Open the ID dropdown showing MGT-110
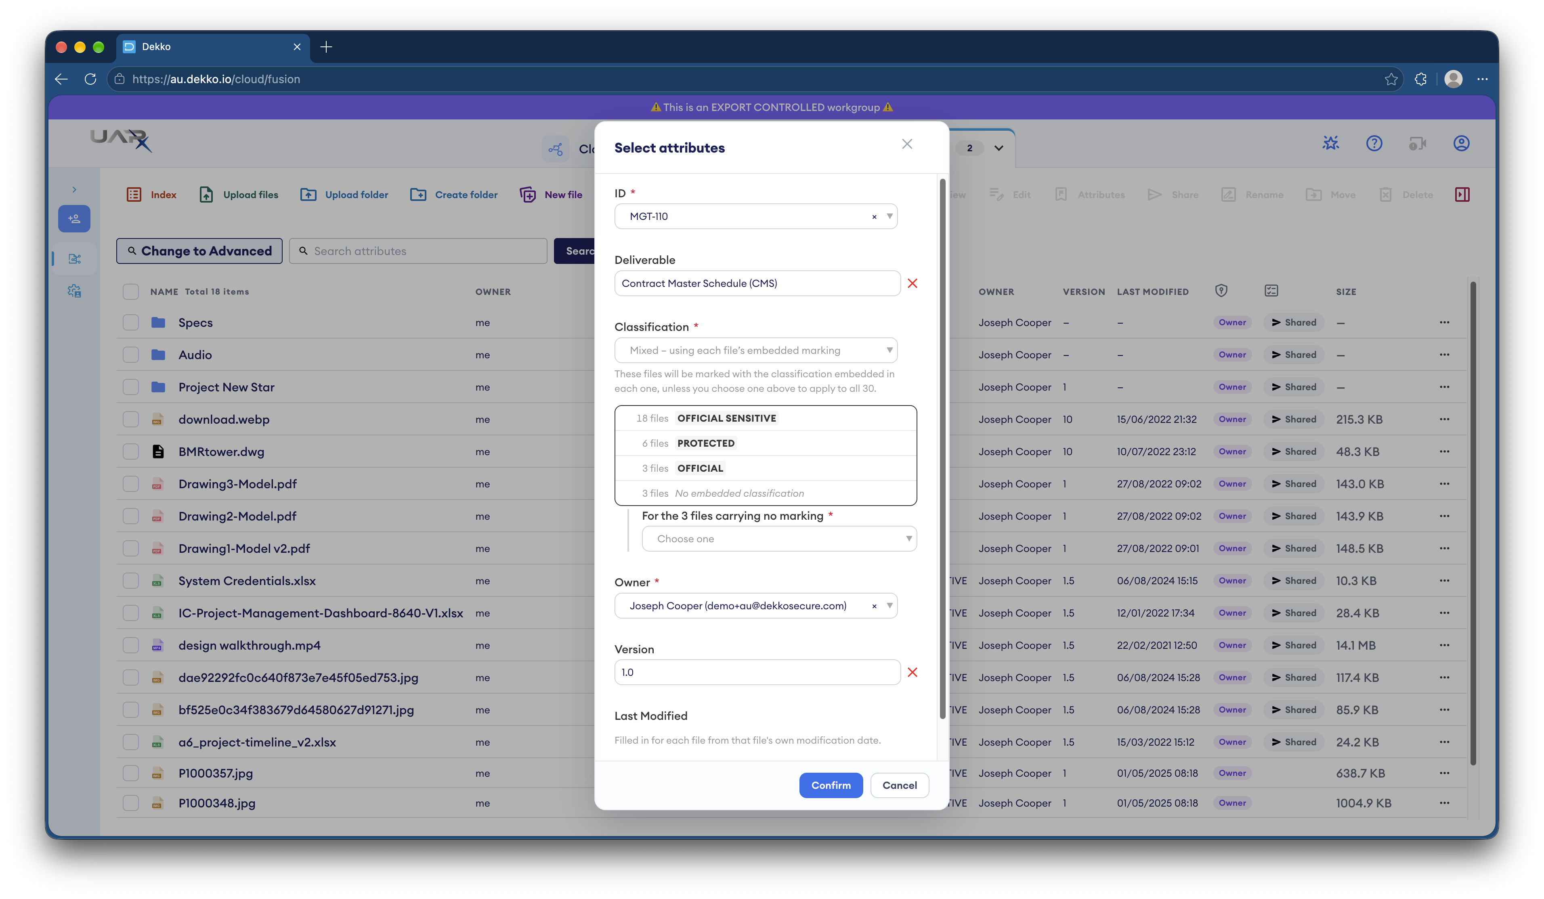The image size is (1544, 899). pos(755,216)
